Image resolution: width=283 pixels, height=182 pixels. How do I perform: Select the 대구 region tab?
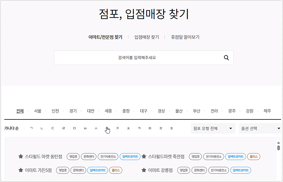point(144,111)
